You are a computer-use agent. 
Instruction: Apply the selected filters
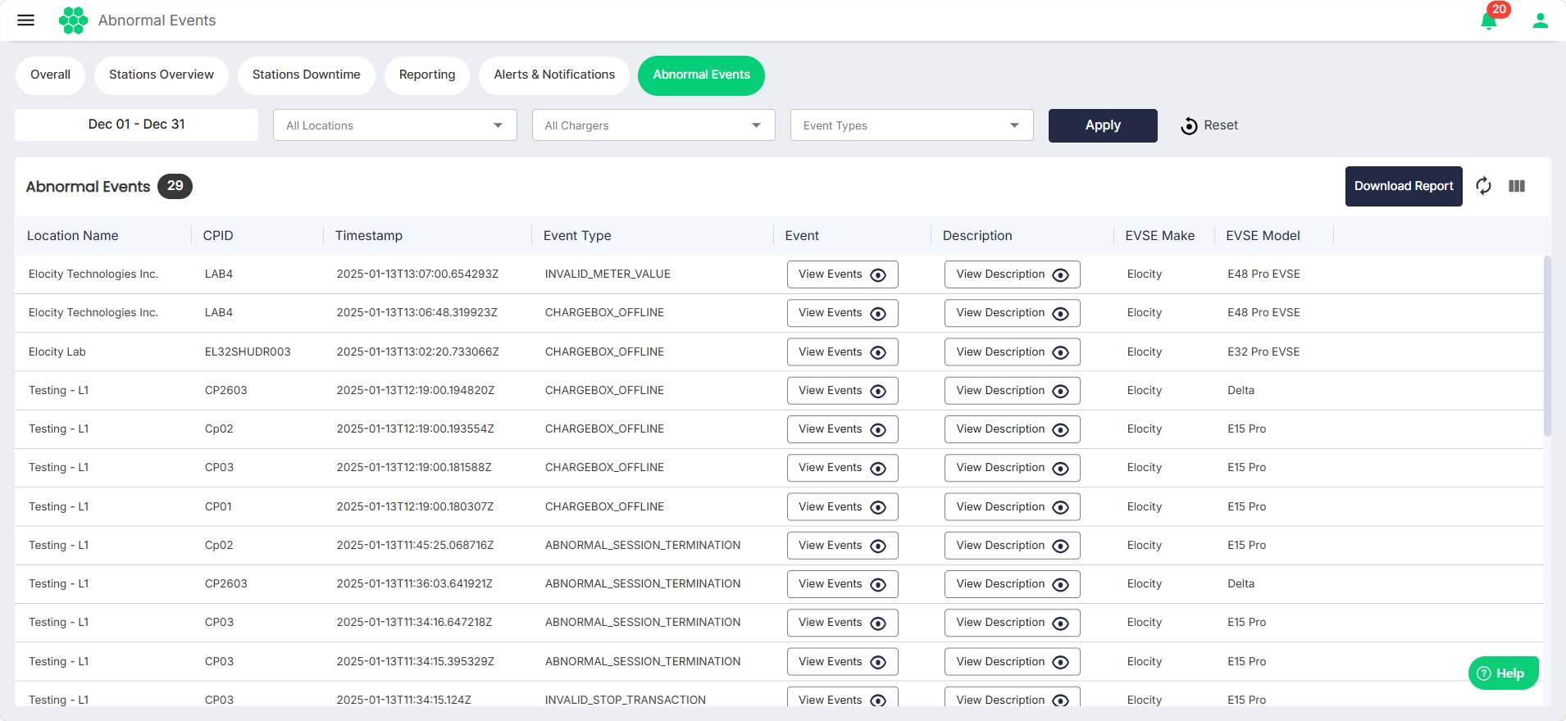[1103, 125]
